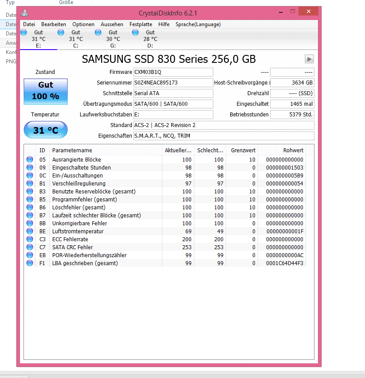Viewport: 365px width, 378px height.
Task: Click status icon for Löschfehler (gesamt)
Action: 30,207
